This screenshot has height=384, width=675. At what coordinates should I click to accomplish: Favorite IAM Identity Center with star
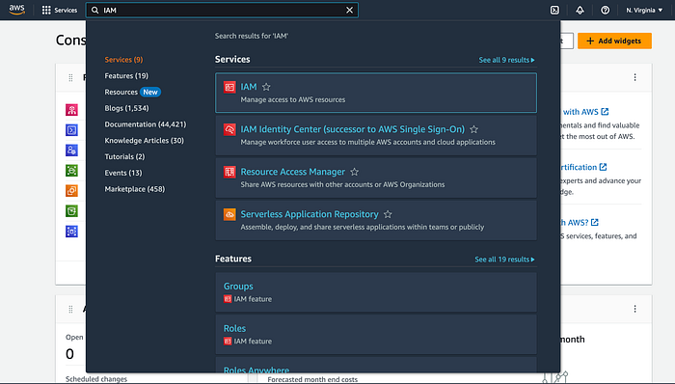[x=474, y=129]
